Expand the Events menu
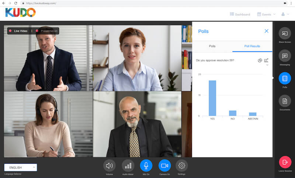This screenshot has height=178, width=295. pyautogui.click(x=266, y=14)
